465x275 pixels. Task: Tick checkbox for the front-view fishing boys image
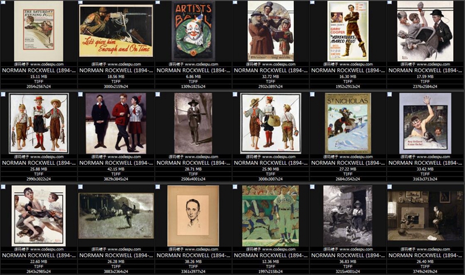pos(3,94)
